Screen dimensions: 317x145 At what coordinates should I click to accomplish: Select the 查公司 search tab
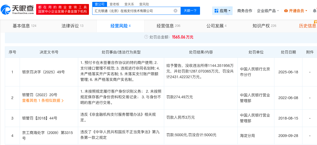coord(99,4)
